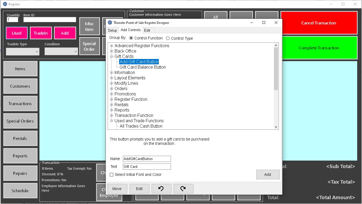362x204 pixels.
Task: Click the undo arrow button
Action: pyautogui.click(x=161, y=189)
